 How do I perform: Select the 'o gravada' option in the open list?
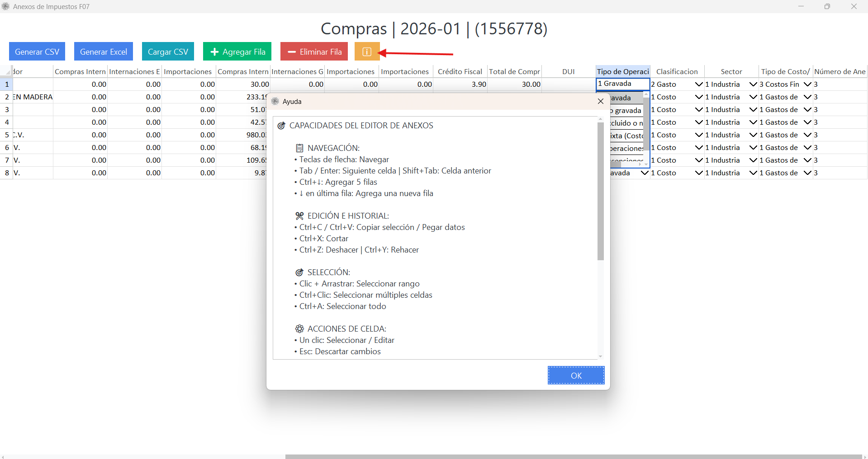626,110
